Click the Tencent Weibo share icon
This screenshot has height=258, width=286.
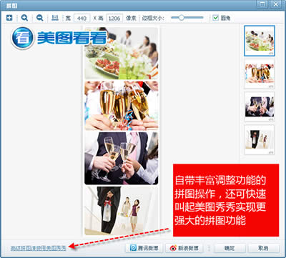133,248
